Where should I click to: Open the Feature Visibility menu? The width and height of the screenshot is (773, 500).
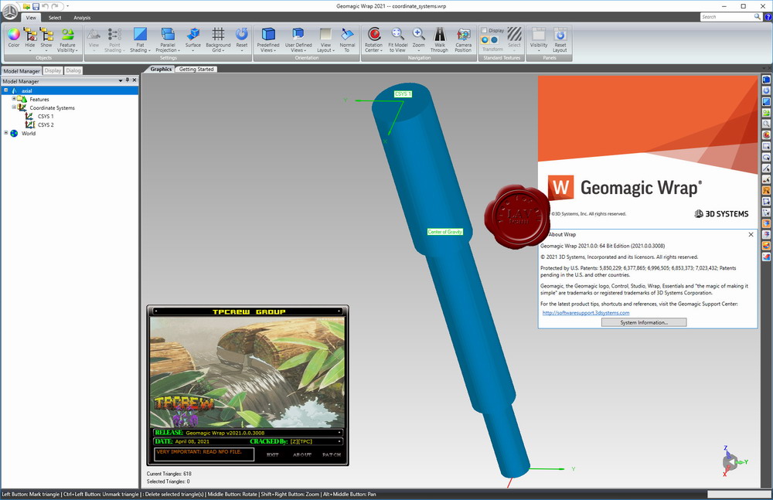click(x=67, y=39)
